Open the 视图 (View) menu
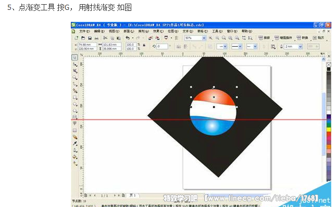336x207 pixels. point(114,31)
